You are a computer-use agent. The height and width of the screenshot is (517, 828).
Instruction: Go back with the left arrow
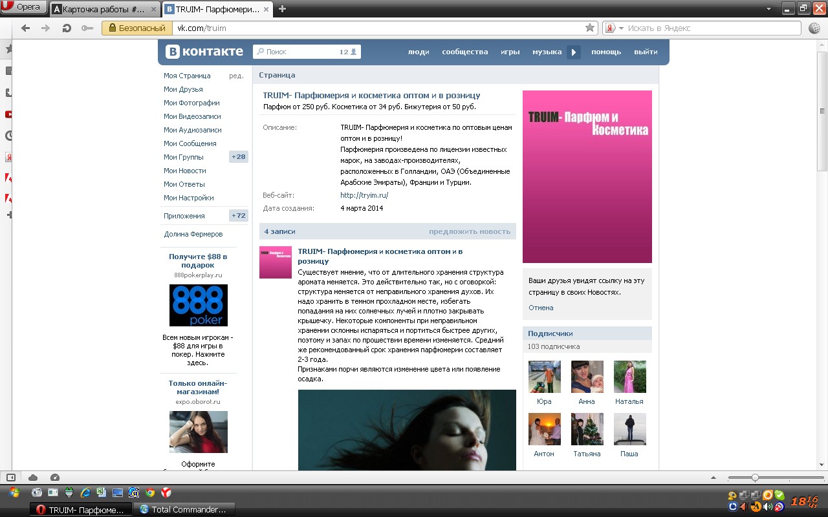tap(26, 28)
